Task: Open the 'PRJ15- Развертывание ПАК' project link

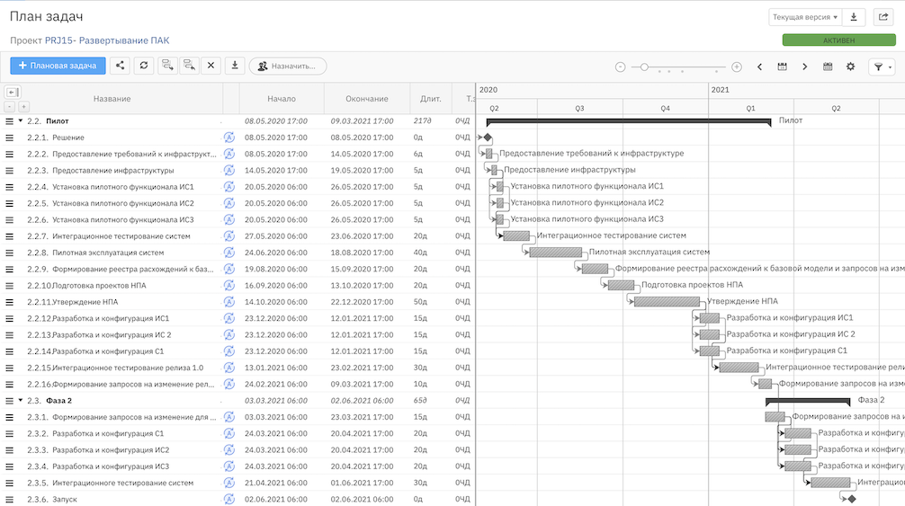Action: 106,40
